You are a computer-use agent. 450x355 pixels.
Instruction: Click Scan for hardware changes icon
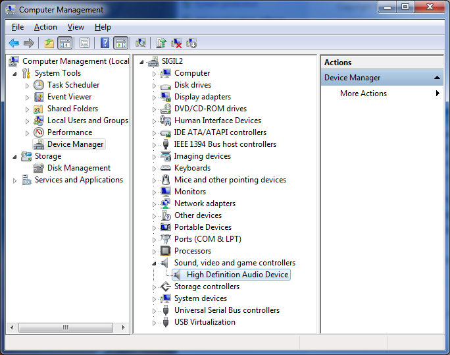click(x=140, y=43)
